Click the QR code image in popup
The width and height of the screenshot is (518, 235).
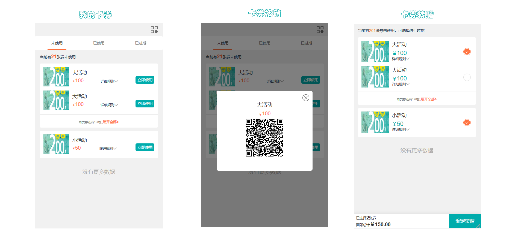[x=264, y=138]
